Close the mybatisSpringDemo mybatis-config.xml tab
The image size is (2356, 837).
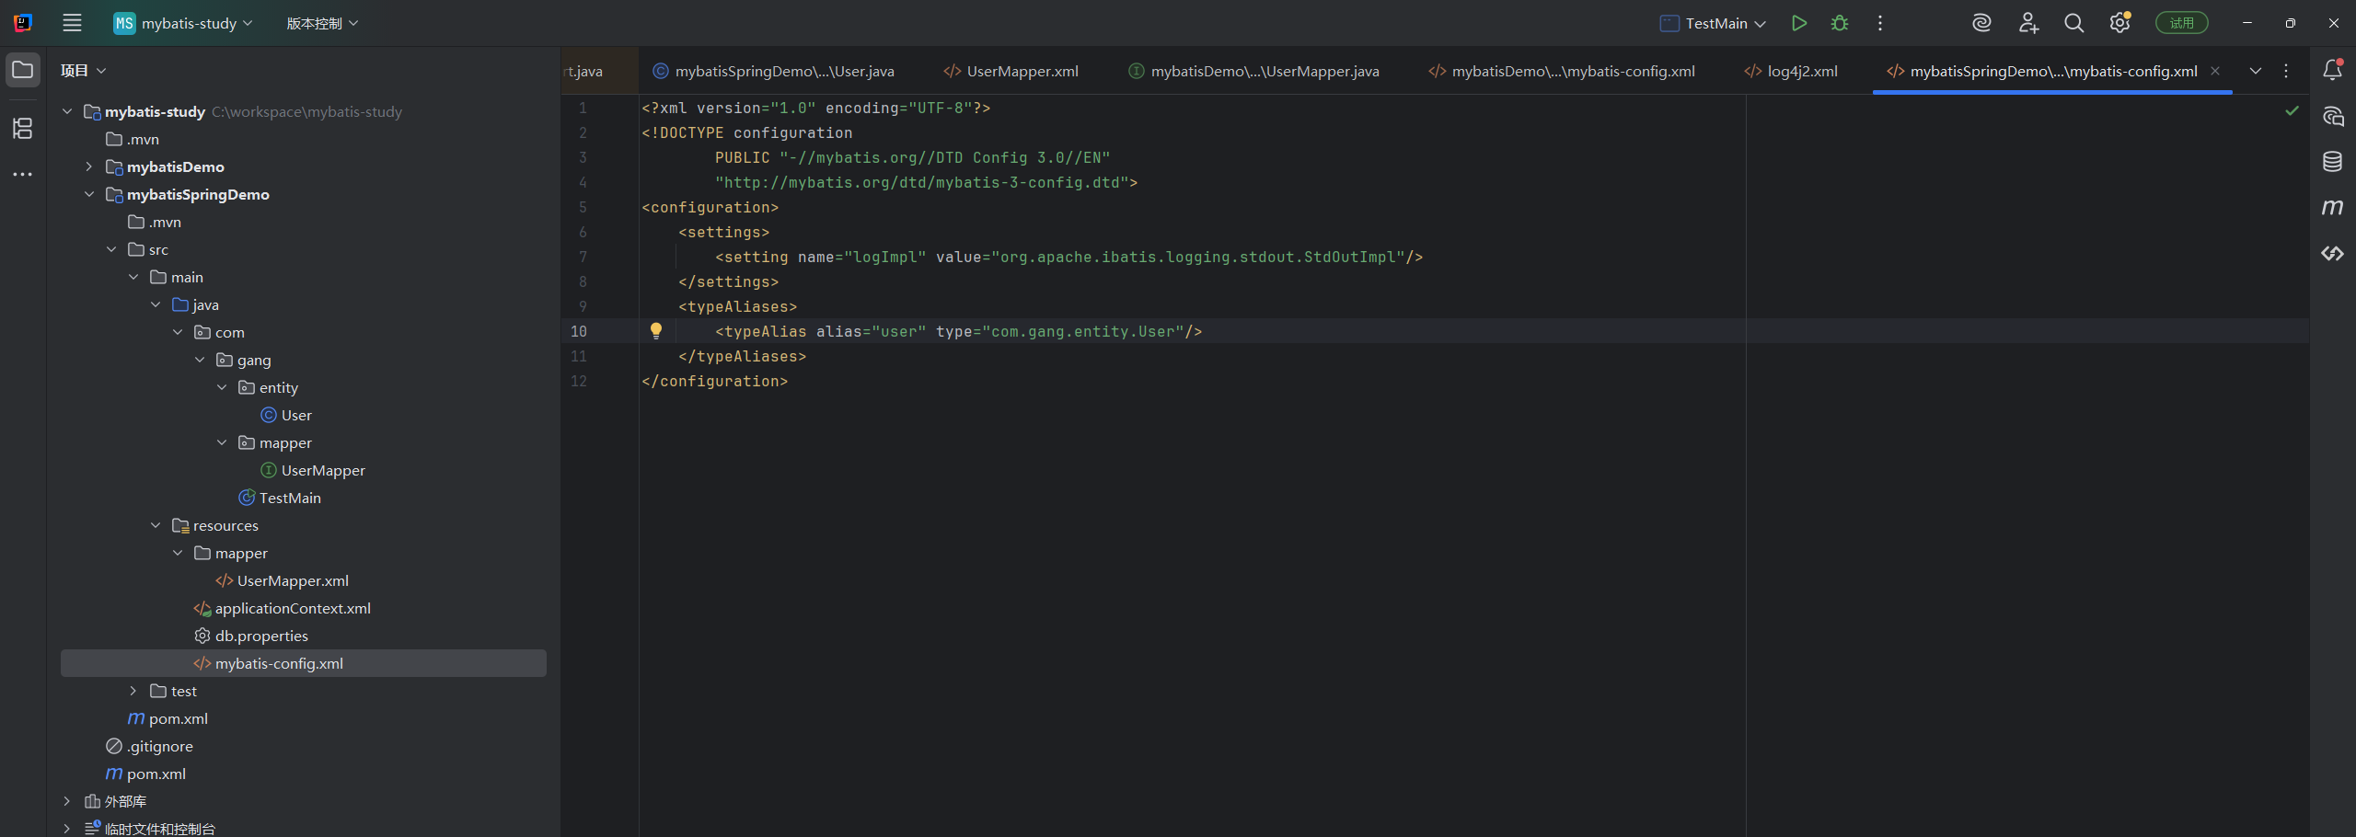[x=2215, y=71]
